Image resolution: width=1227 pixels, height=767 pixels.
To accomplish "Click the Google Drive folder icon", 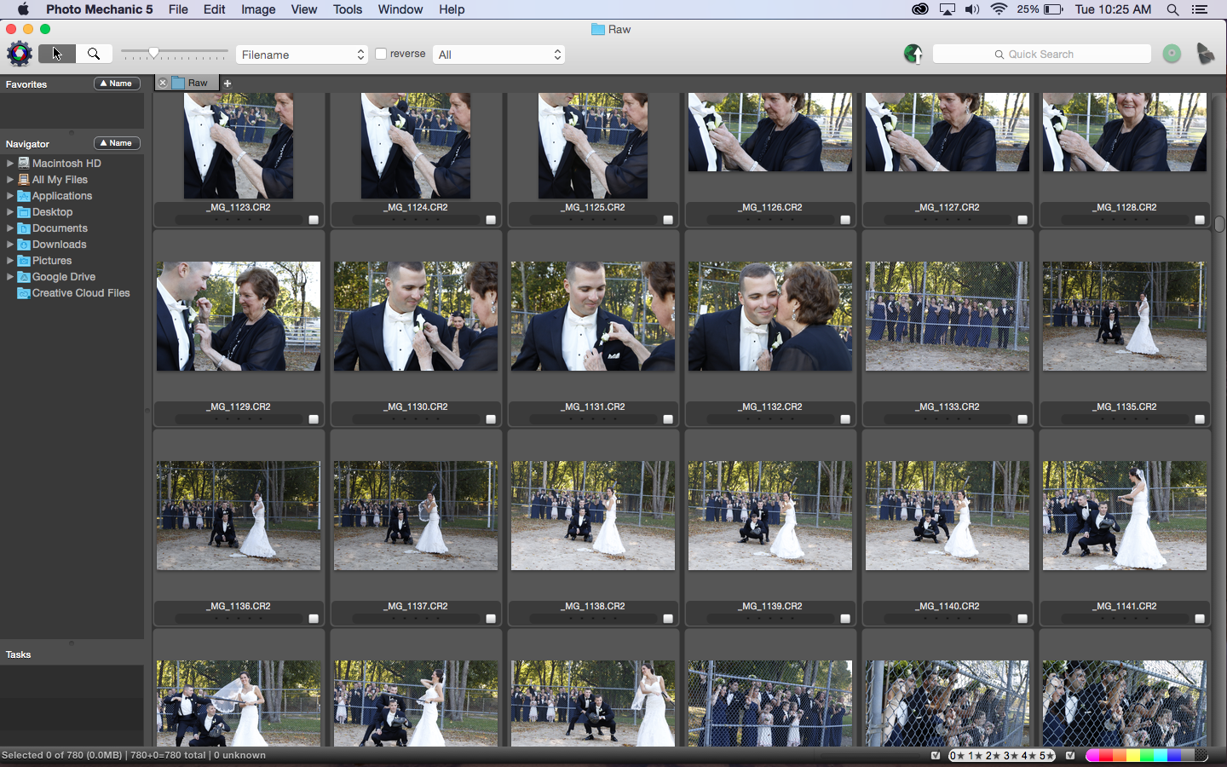I will point(24,277).
